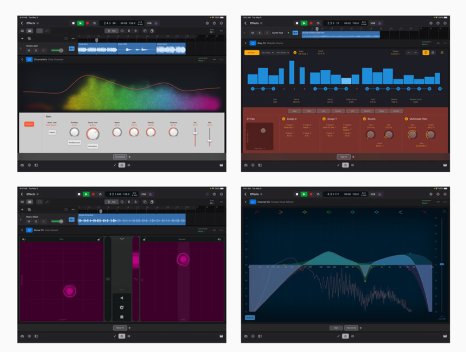This screenshot has height=352, width=466.
Task: Tap the Remix FX scratch turntable button
Action: tap(122, 308)
